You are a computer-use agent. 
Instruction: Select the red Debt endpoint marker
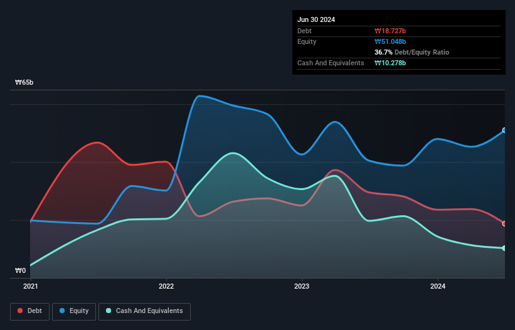pyautogui.click(x=504, y=223)
